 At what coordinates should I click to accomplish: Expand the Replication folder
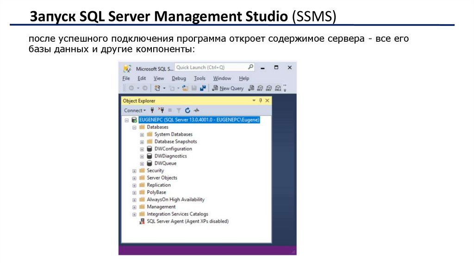click(x=134, y=185)
